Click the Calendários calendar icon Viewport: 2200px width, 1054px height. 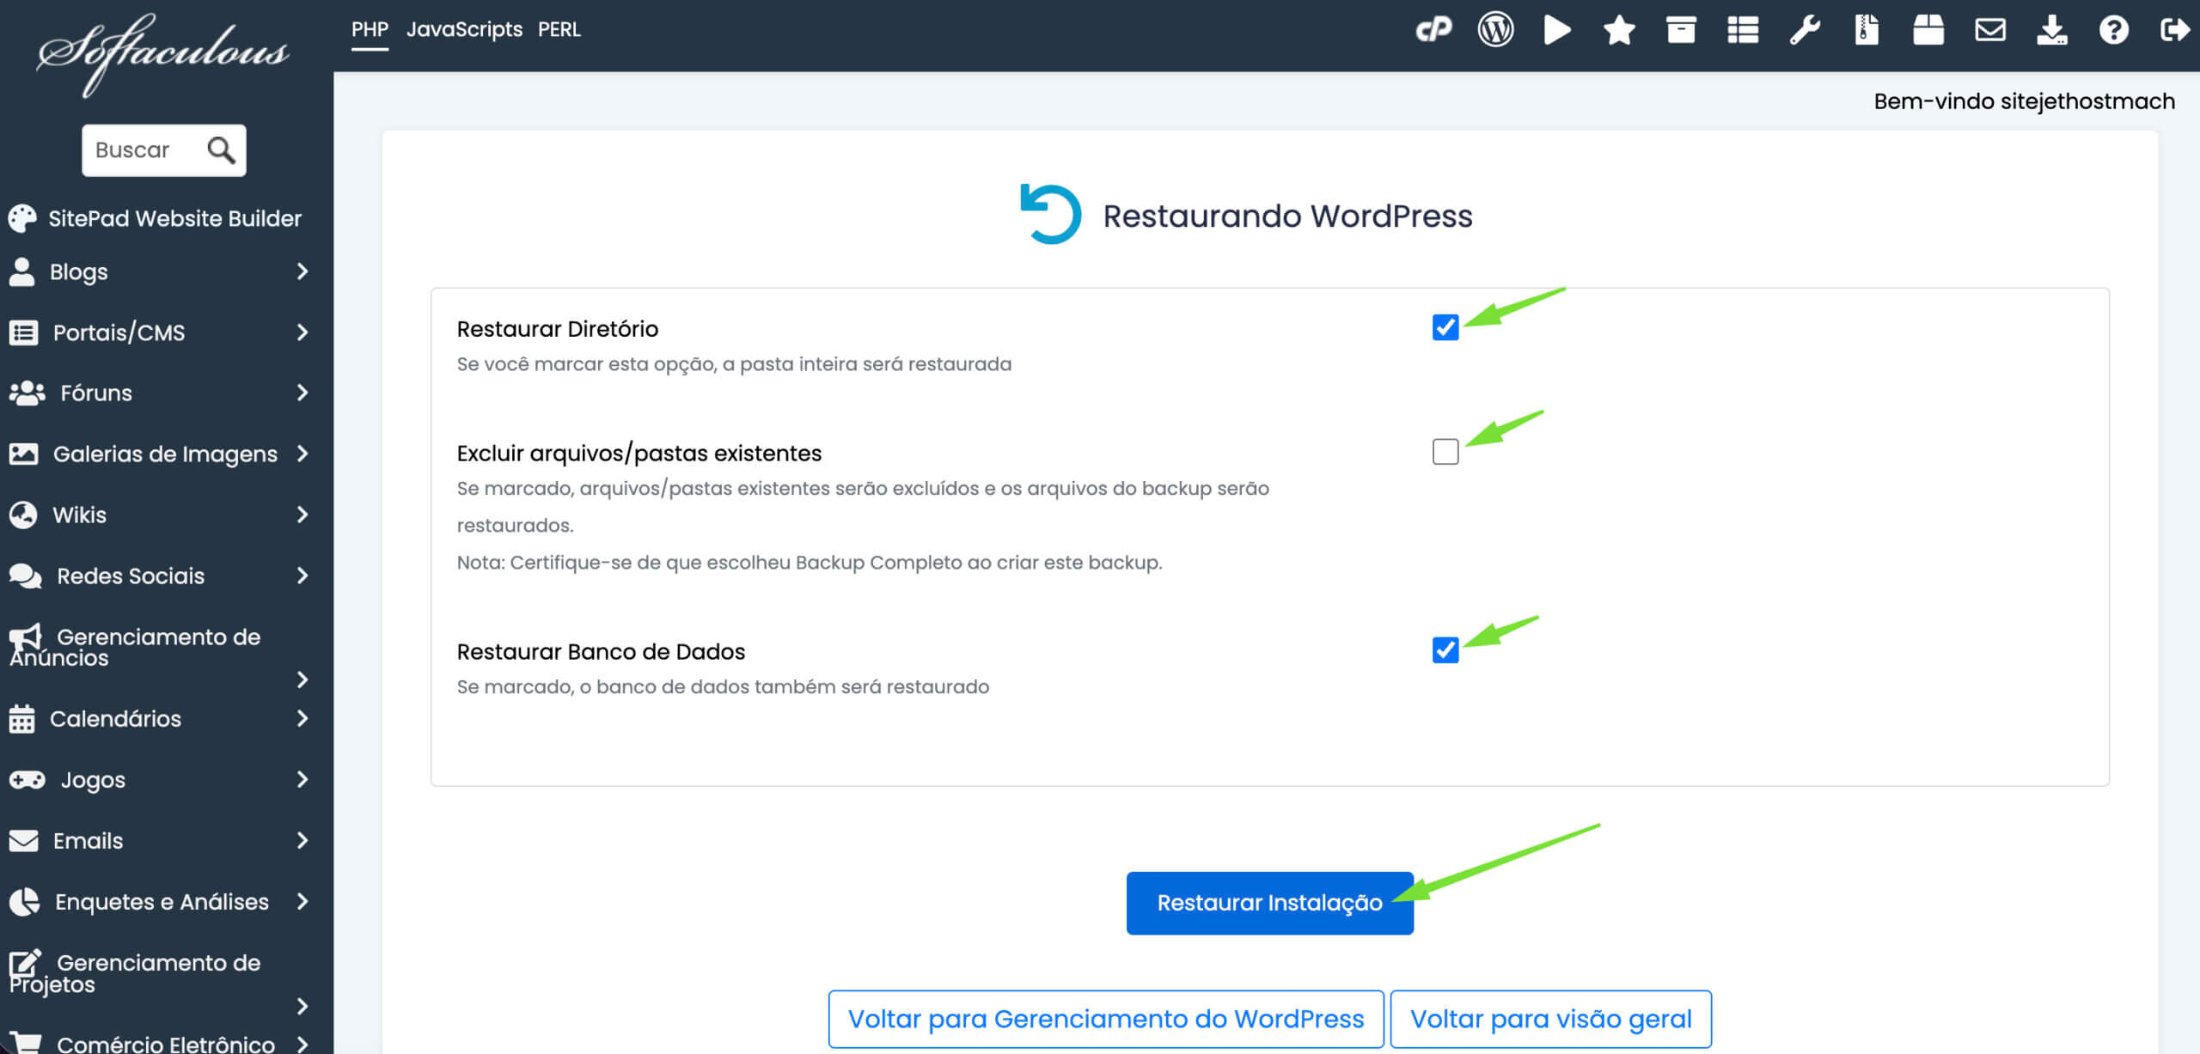[x=21, y=719]
